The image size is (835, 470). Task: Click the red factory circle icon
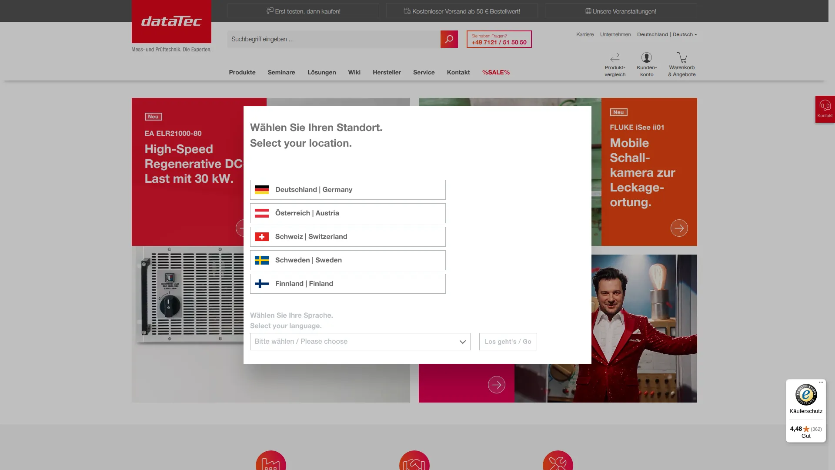point(271,460)
